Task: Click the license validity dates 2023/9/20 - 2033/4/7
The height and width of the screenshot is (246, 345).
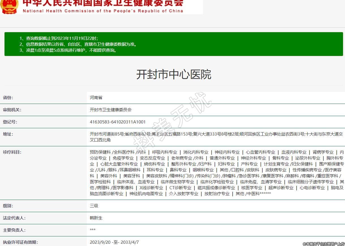Action: (114, 242)
